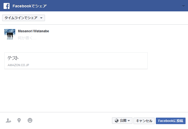The width and height of the screenshot is (188, 129).
Task: Click the Facebookに投稿 button
Action: pyautogui.click(x=171, y=121)
